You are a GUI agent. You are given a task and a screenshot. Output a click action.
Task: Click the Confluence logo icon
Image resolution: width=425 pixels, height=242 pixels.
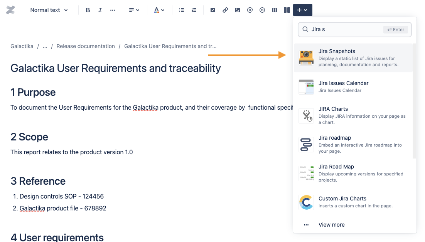click(x=10, y=10)
